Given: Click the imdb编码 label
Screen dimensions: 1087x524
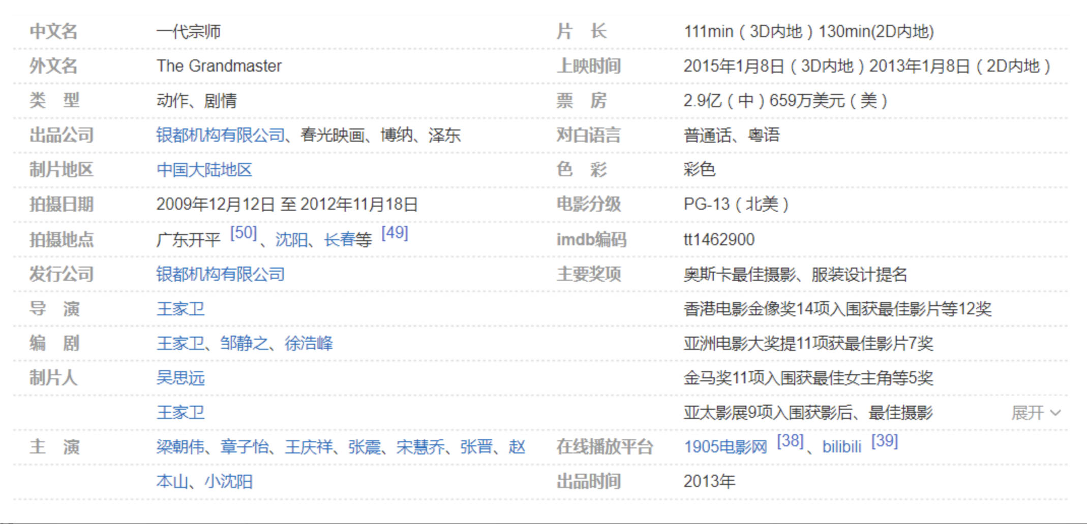Looking at the screenshot, I should point(591,239).
